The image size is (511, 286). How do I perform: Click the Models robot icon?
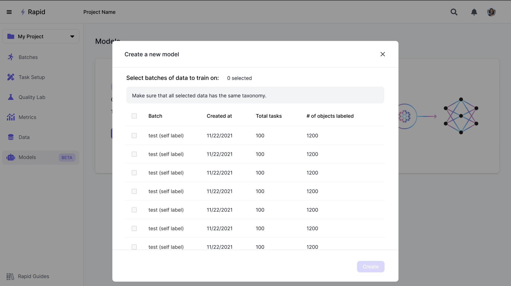(x=11, y=157)
